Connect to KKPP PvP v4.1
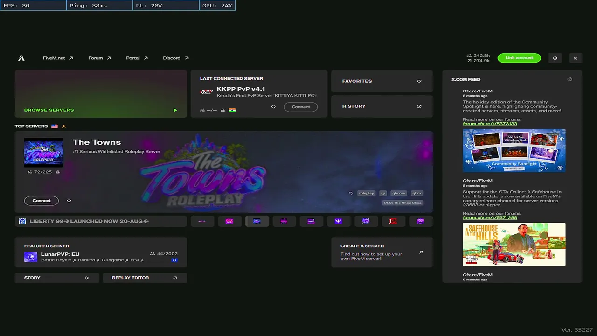Image resolution: width=597 pixels, height=336 pixels. click(x=301, y=107)
